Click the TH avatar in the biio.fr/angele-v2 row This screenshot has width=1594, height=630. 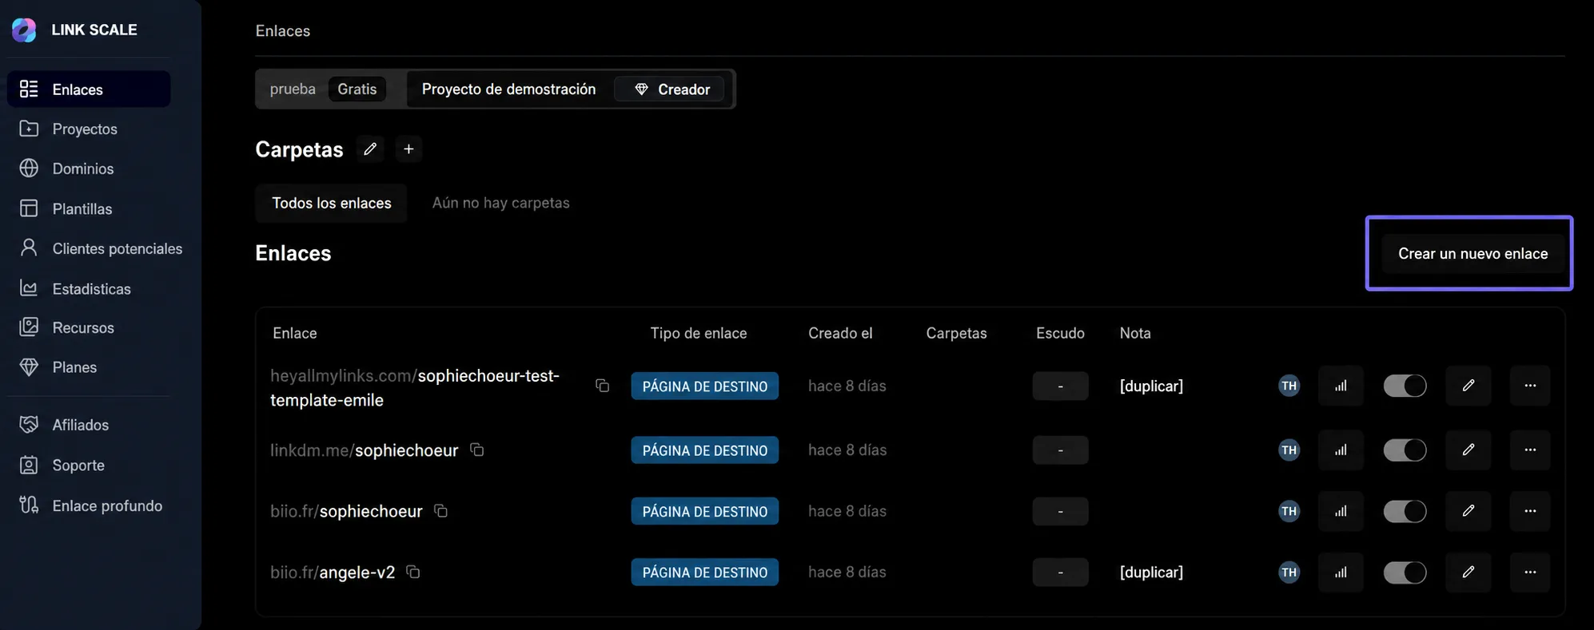tap(1289, 572)
